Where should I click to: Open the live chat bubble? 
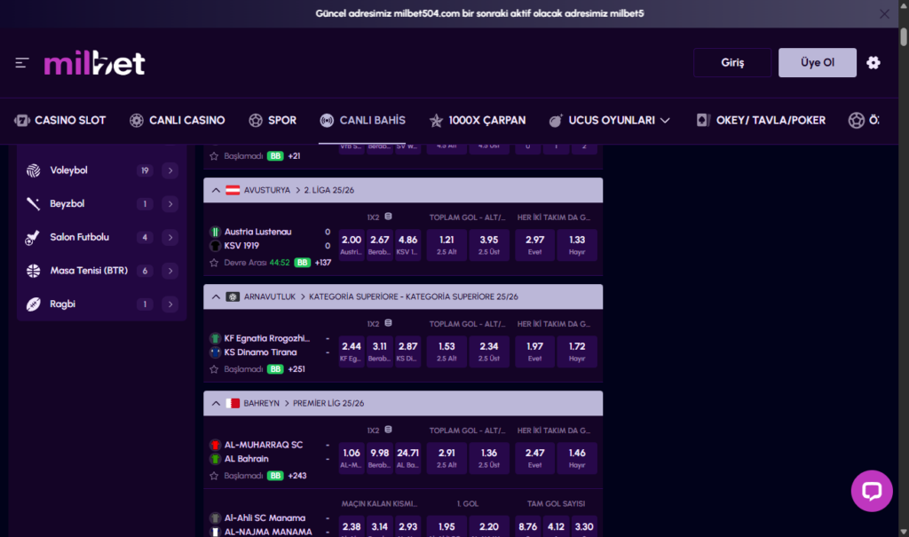pyautogui.click(x=872, y=491)
